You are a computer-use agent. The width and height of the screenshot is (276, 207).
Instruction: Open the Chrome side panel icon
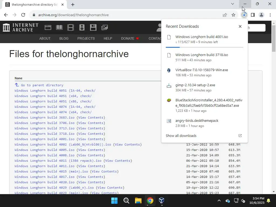[x=253, y=15]
